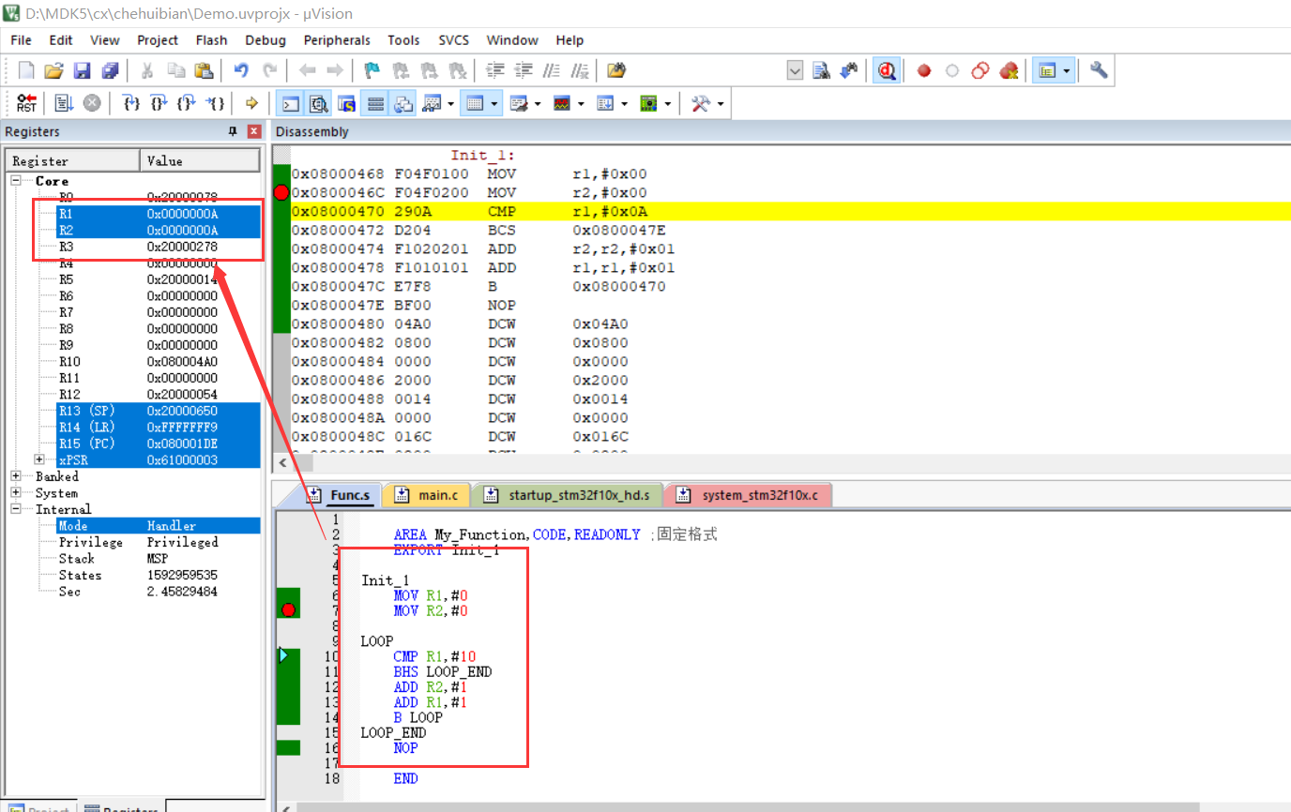Click the Undo arrow icon

tap(241, 70)
